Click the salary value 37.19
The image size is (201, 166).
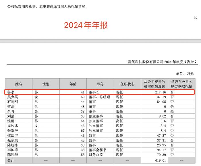click(161, 97)
